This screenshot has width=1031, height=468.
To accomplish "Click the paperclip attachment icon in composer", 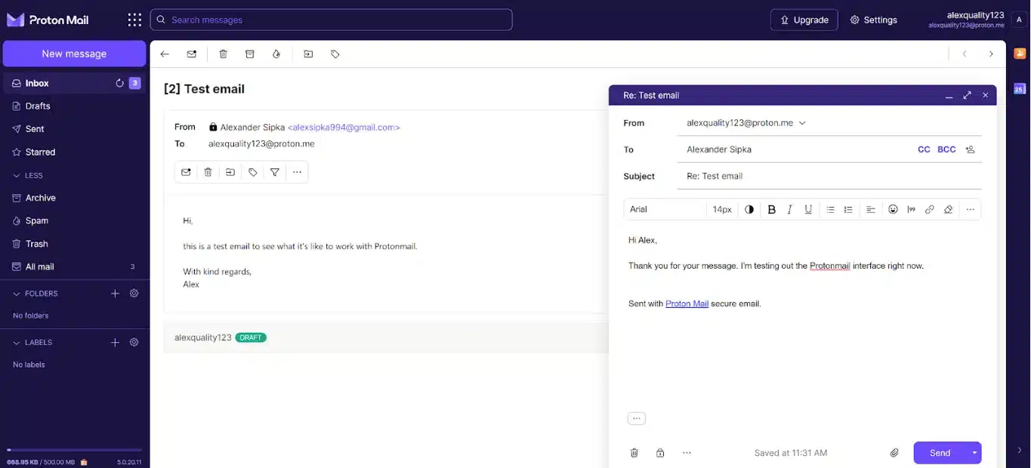I will point(894,453).
